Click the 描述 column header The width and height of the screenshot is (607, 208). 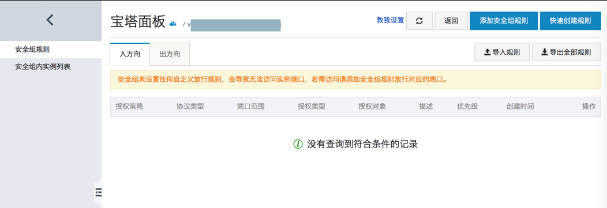coord(425,107)
